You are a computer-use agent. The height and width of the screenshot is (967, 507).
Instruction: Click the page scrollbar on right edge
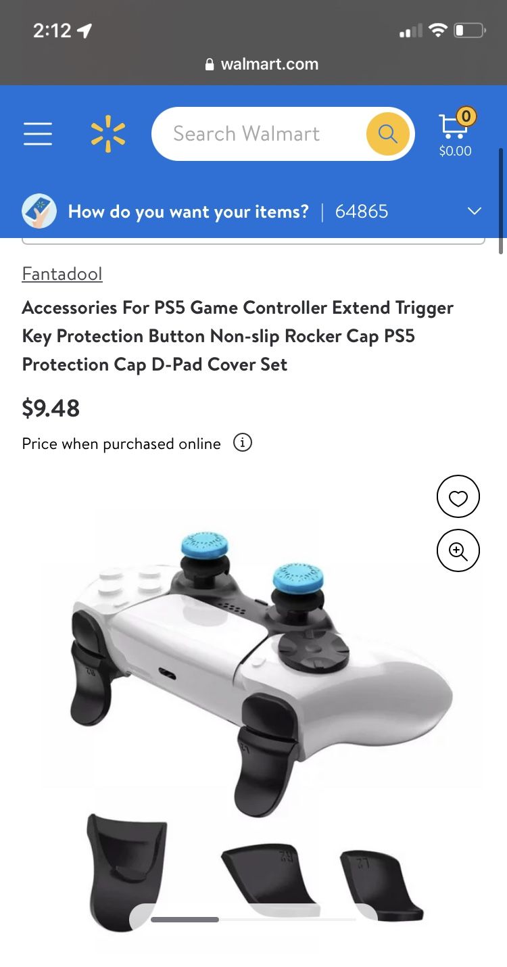501,202
